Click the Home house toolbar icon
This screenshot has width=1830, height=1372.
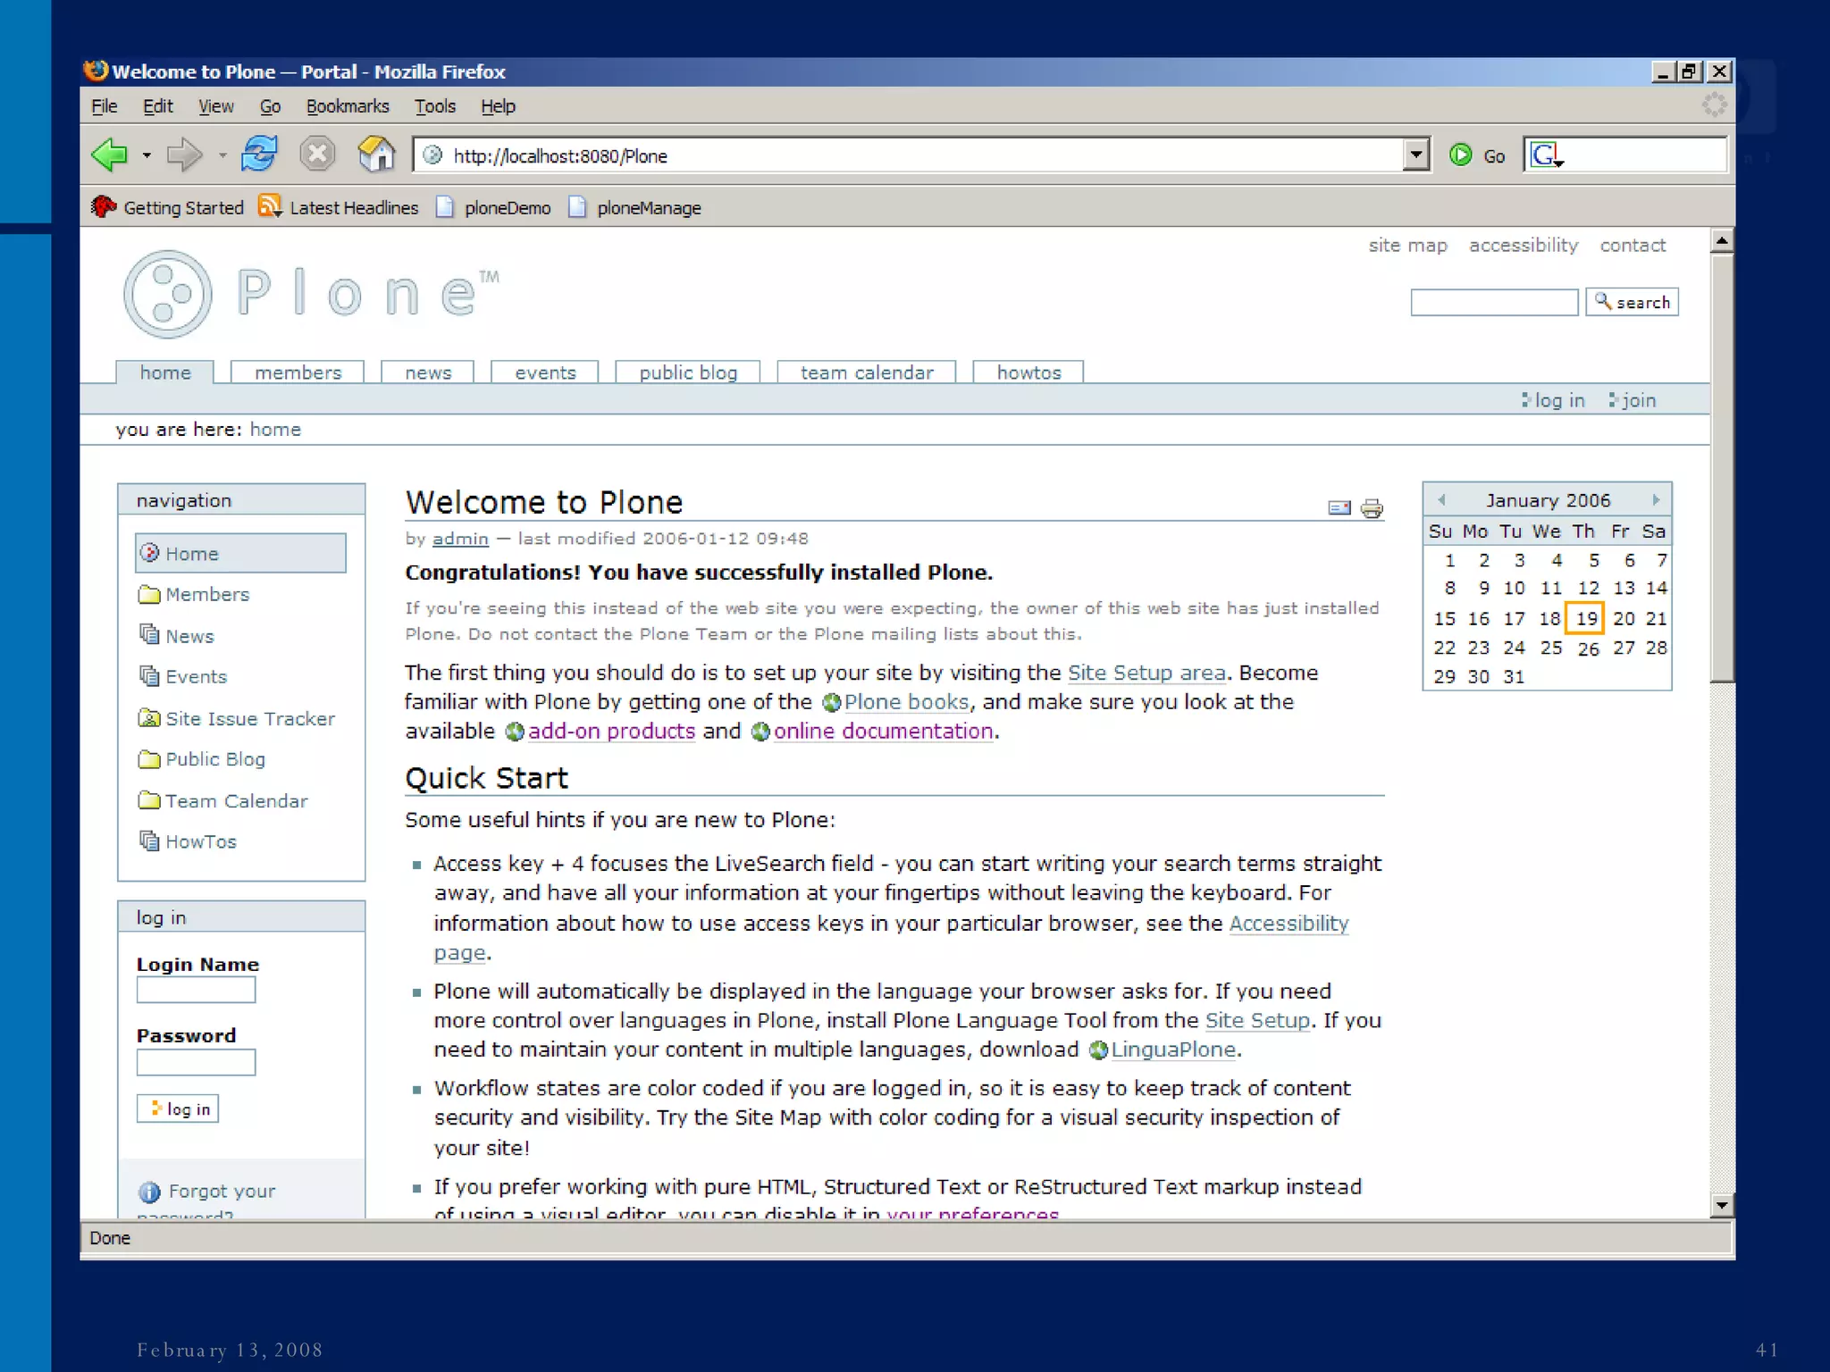[376, 155]
